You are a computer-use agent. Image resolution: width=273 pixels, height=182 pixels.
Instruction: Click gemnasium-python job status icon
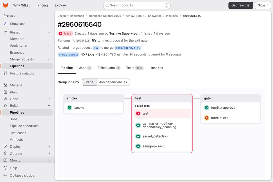point(138,125)
